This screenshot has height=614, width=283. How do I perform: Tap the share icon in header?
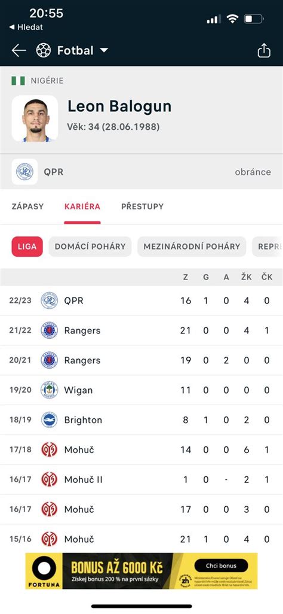264,50
